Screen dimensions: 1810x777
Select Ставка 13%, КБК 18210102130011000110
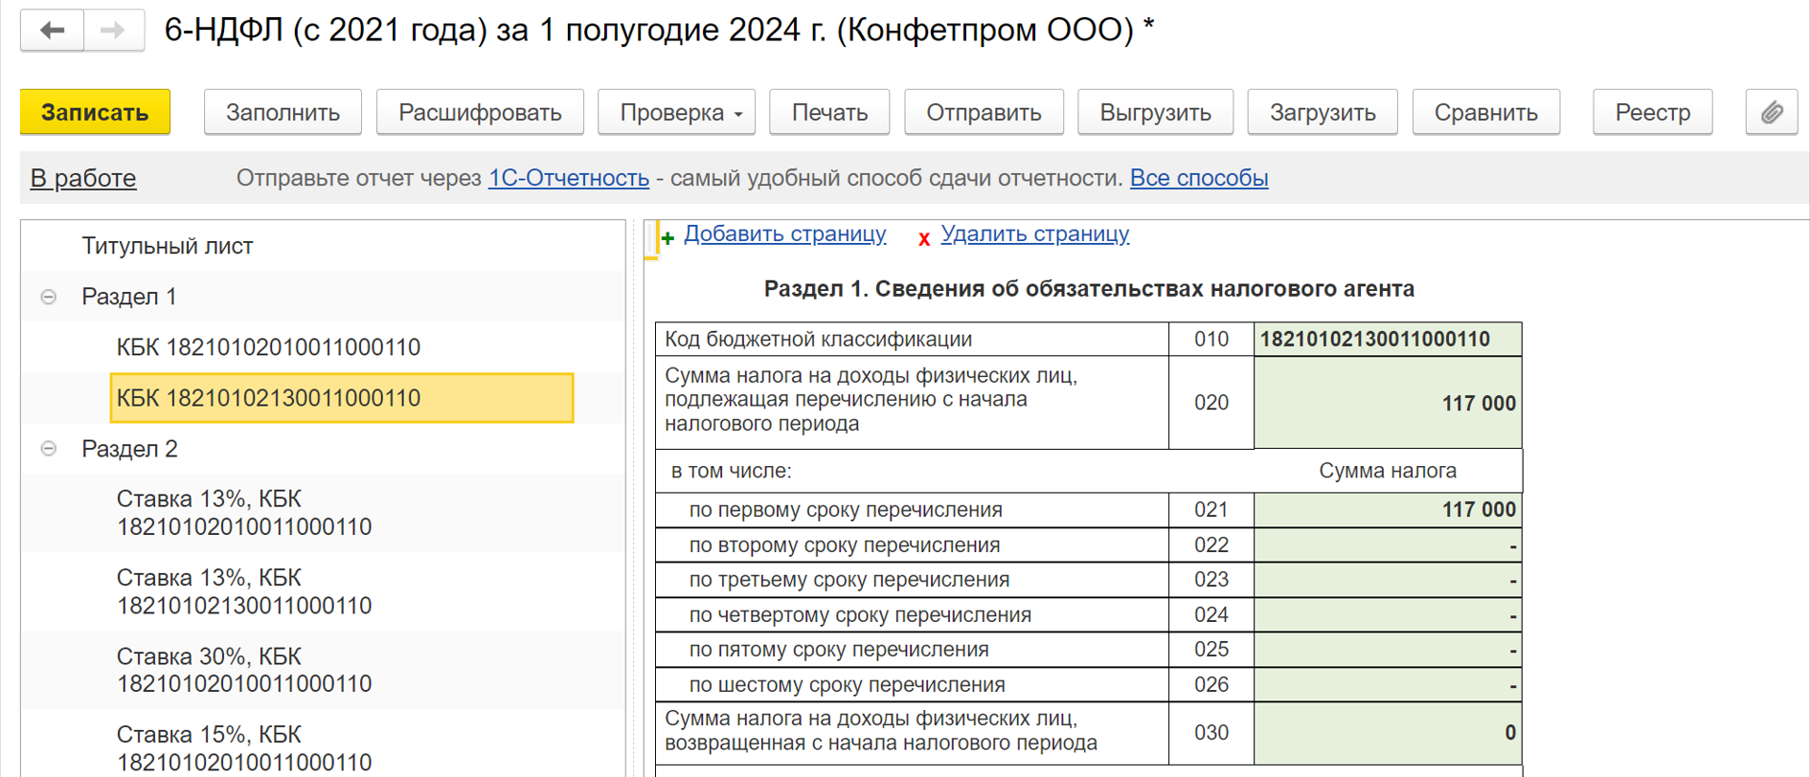(x=244, y=591)
